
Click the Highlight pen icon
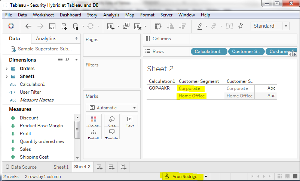pyautogui.click(x=200, y=26)
